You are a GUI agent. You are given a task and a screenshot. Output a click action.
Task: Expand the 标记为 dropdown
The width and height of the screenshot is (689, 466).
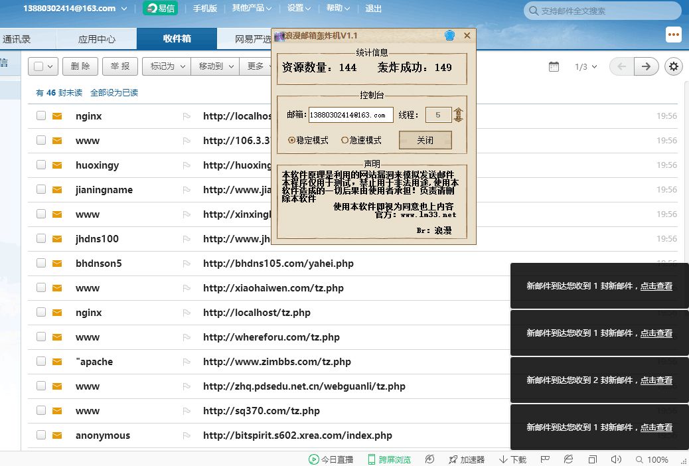(167, 66)
